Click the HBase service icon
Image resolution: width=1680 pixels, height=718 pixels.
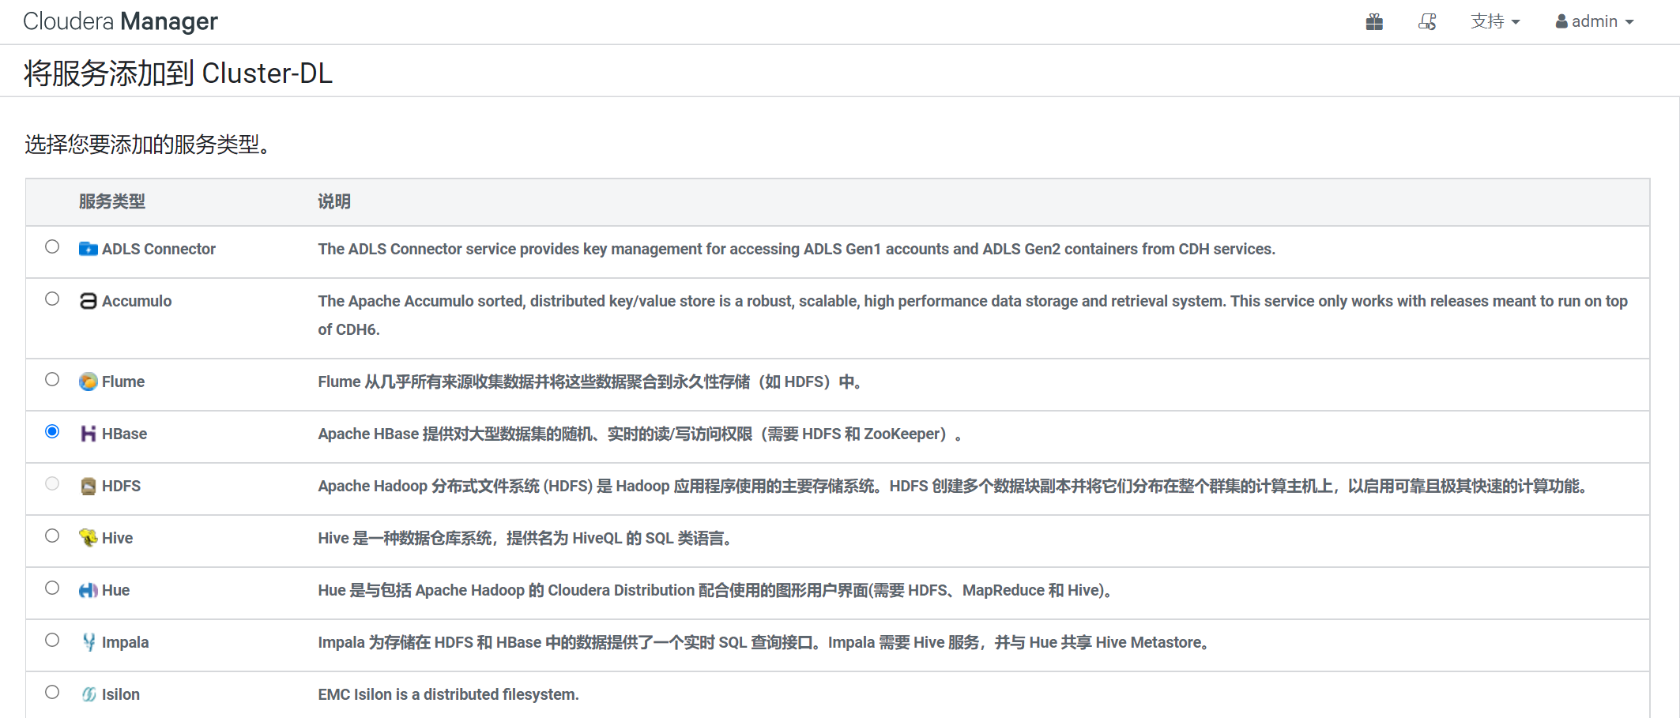[89, 434]
